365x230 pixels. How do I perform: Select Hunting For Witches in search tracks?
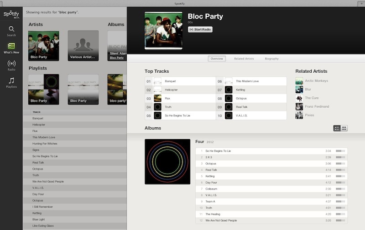[x=75, y=144]
